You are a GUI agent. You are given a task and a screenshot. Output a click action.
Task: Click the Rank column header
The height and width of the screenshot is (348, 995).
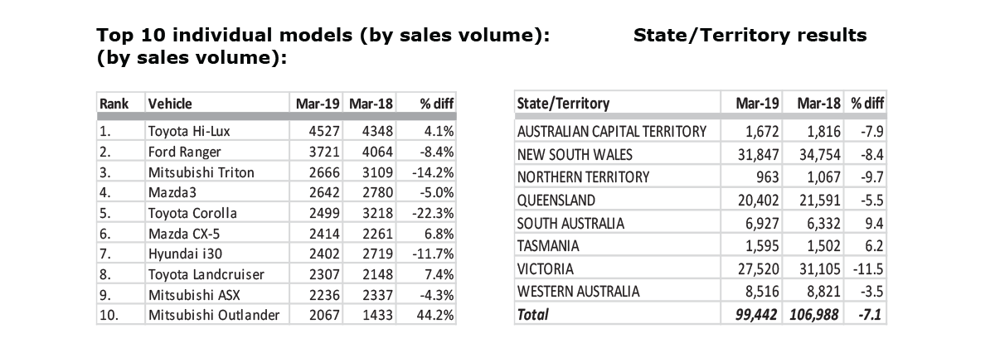click(112, 104)
